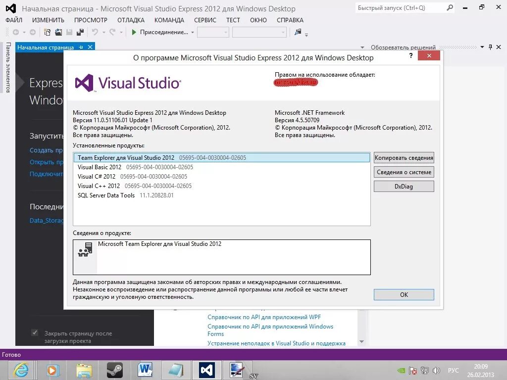Select Visual C++ 2012 in products list
Viewport: 507px width, 380px height.
(221, 186)
